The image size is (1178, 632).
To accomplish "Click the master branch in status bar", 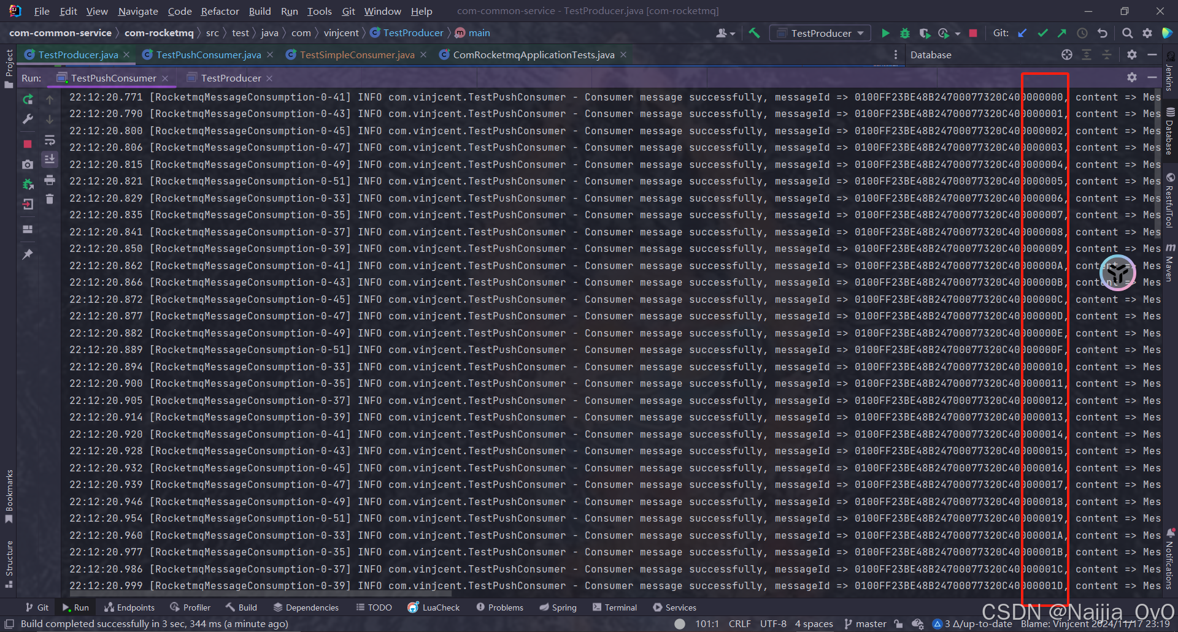I will pos(865,624).
